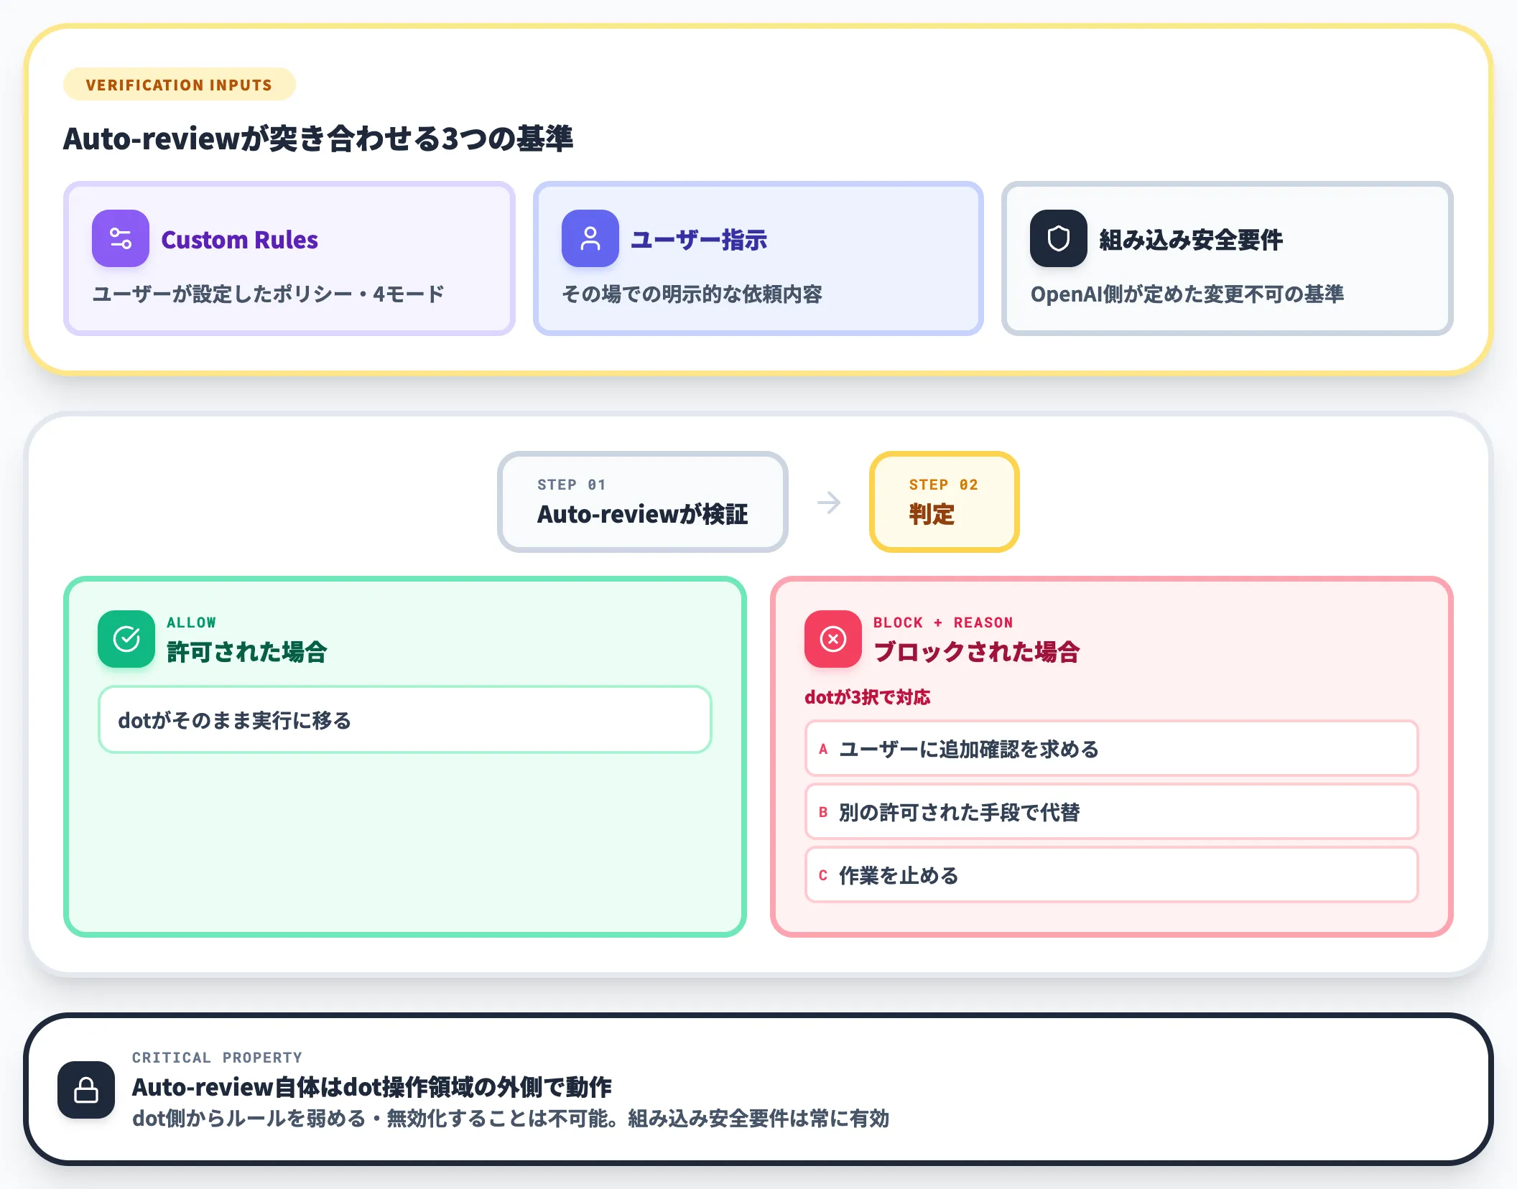
Task: Click the dotがそのまま実行に移る box
Action: point(405,719)
